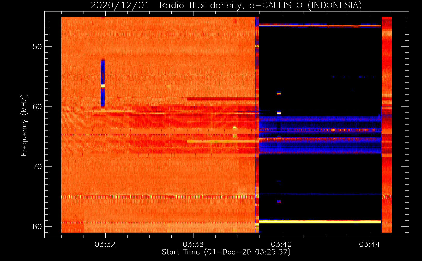Viewport: 422px width, 261px height.
Task: Click the 03:32 time tick label
Action: [105, 245]
